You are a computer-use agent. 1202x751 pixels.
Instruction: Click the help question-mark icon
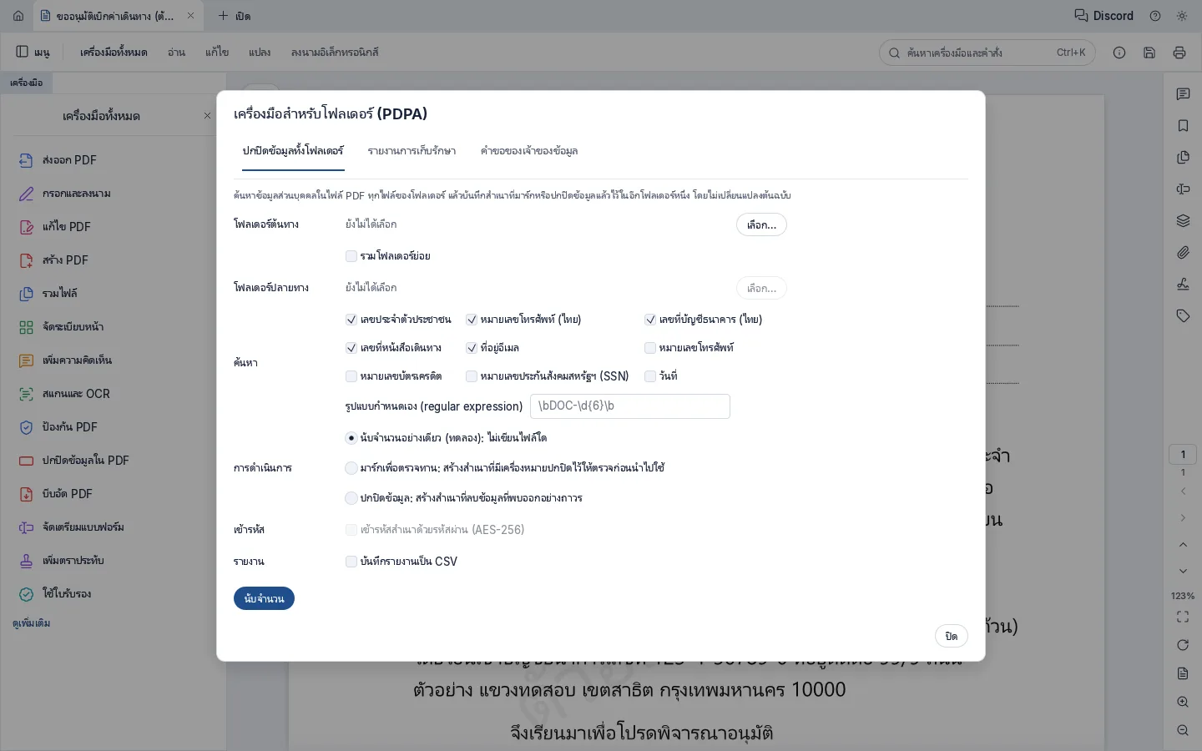(1155, 16)
